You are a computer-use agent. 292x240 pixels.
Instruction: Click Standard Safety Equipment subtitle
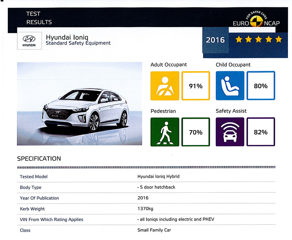pyautogui.click(x=78, y=43)
